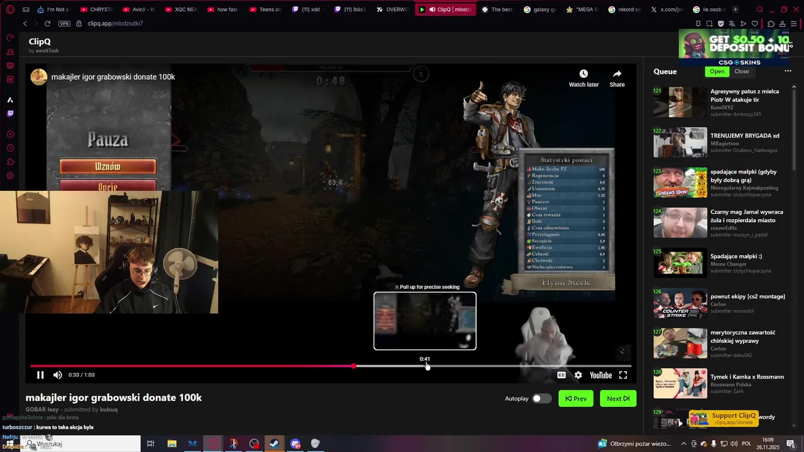
Task: Open Discord from the taskbar
Action: (295, 444)
